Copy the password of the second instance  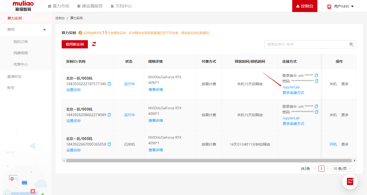316,112
